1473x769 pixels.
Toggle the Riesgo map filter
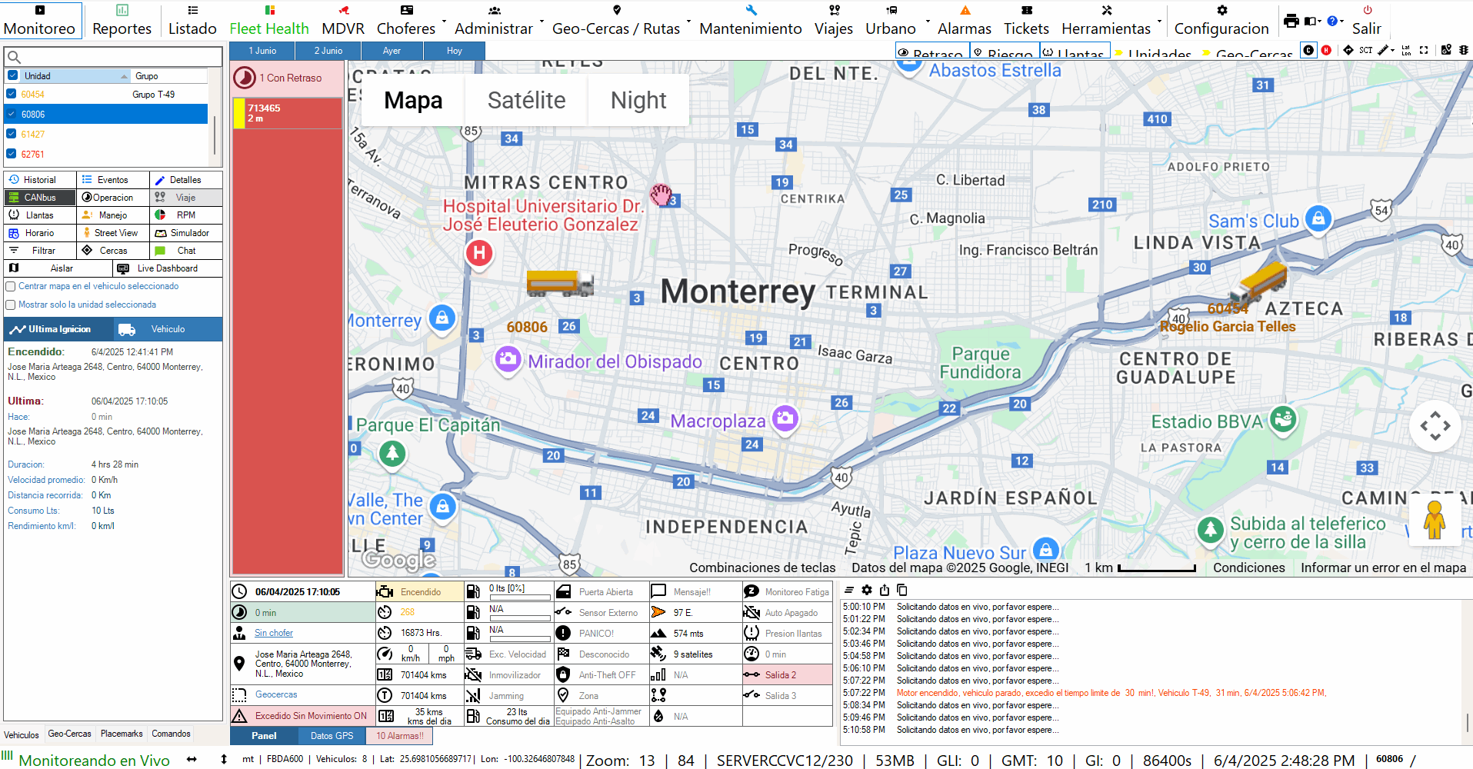coord(1004,52)
